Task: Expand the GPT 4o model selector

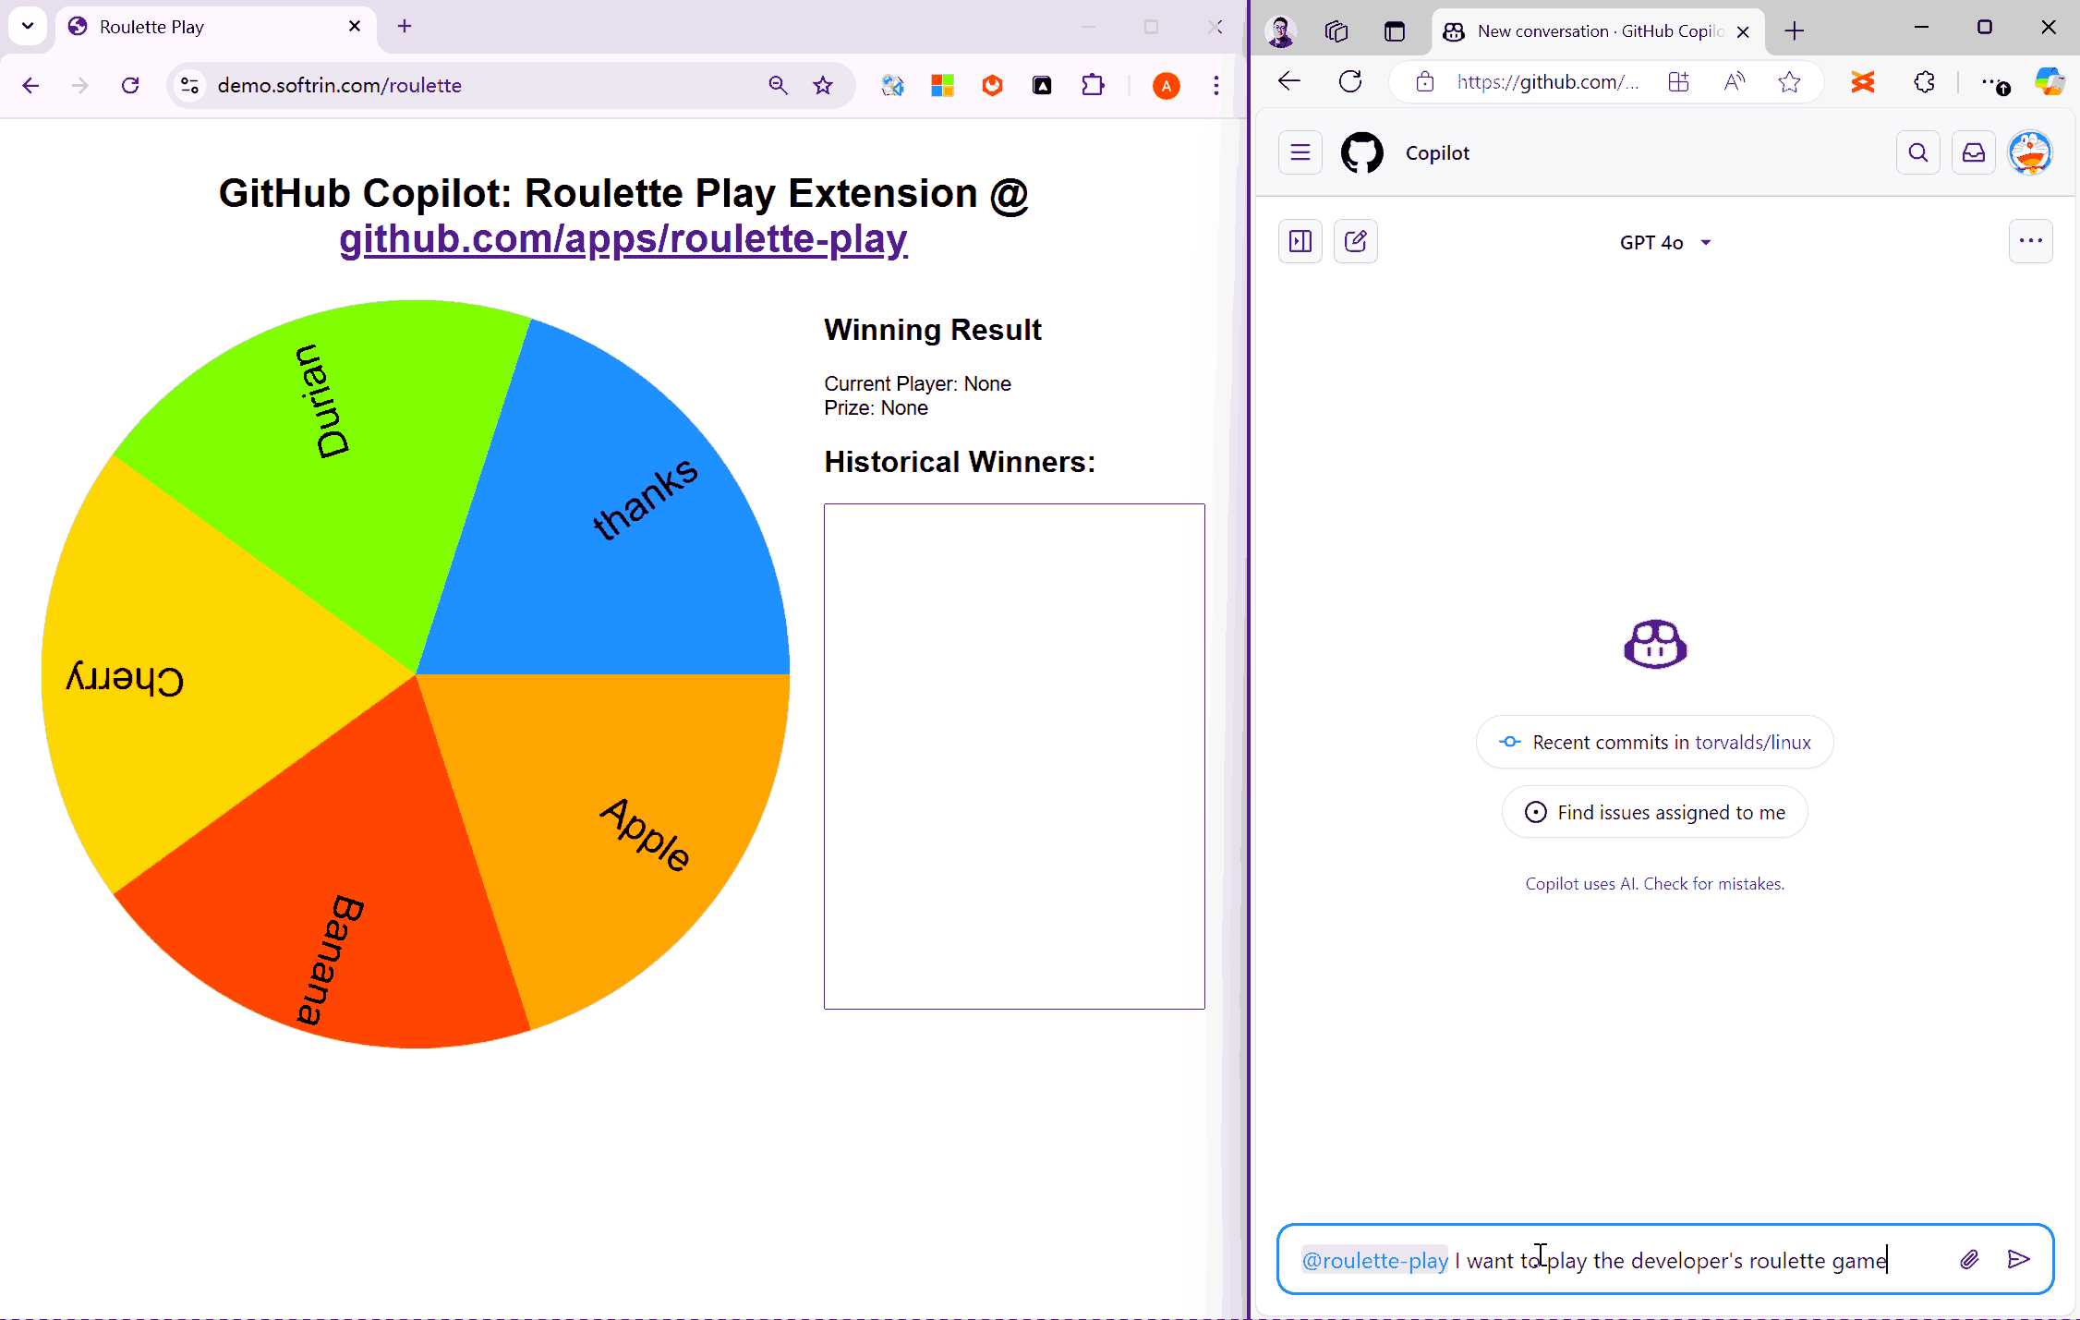Action: tap(1664, 242)
